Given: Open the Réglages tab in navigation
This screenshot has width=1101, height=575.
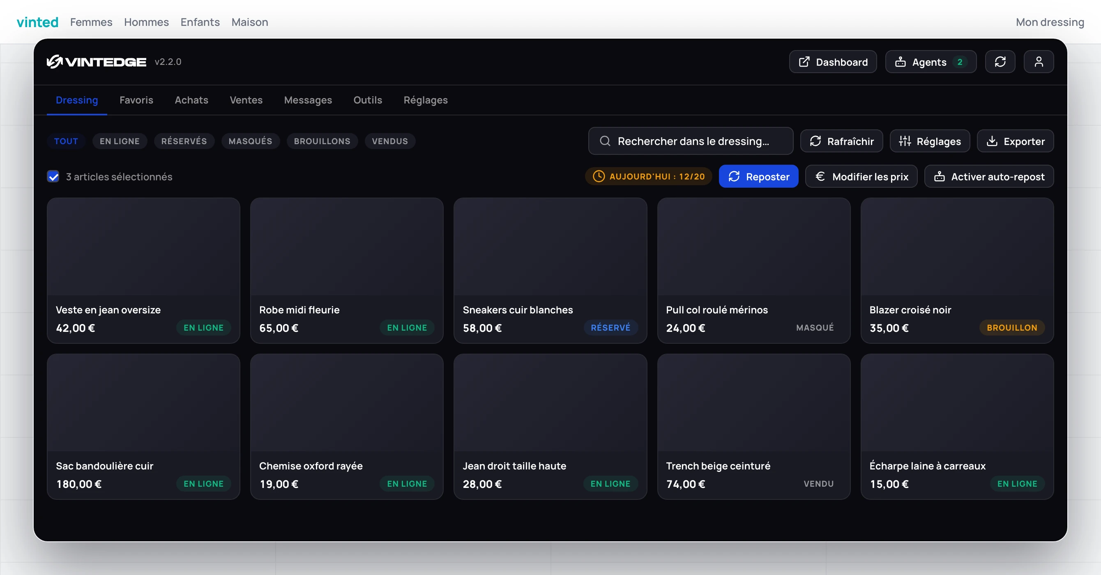Looking at the screenshot, I should click(425, 100).
